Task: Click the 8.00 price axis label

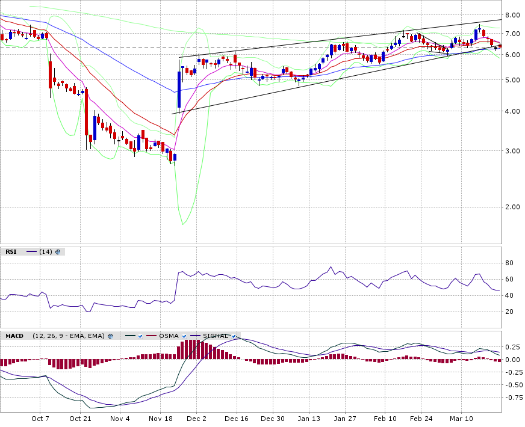Action: [x=512, y=15]
